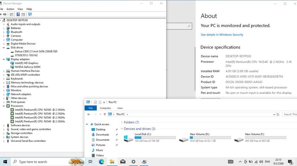Open the Mail app from the taskbar
The image size is (297, 166).
tap(123, 162)
